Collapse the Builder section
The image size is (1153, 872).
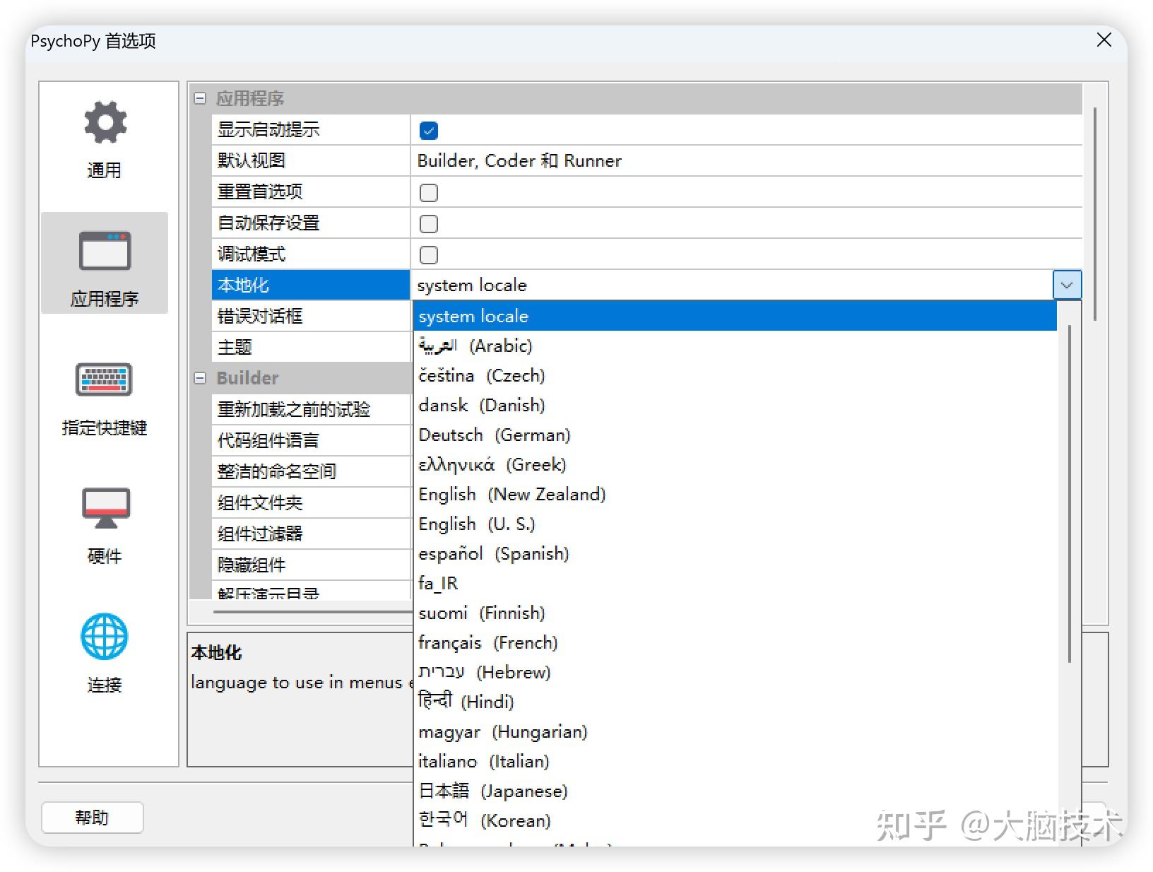pos(200,378)
